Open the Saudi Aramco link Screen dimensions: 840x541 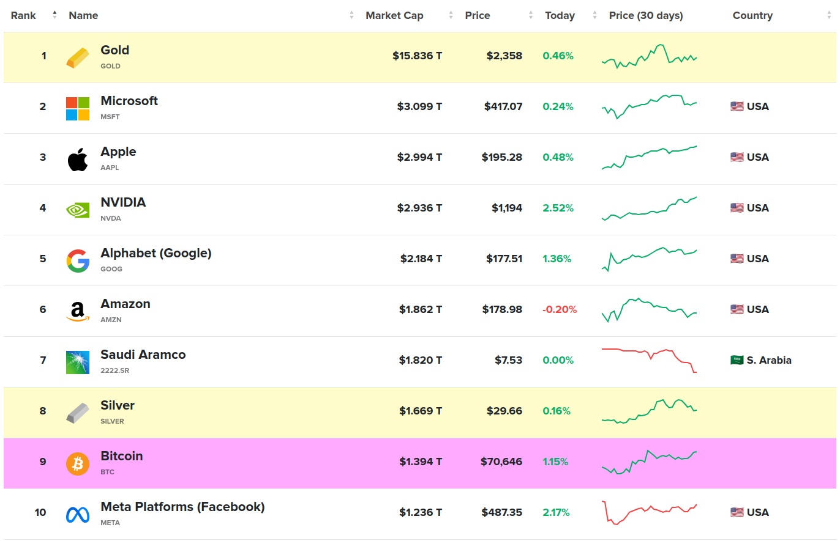click(143, 355)
